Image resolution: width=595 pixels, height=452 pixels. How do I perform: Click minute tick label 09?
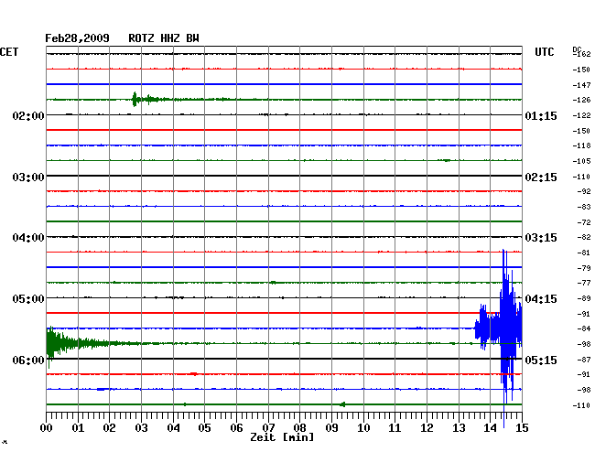(331, 428)
